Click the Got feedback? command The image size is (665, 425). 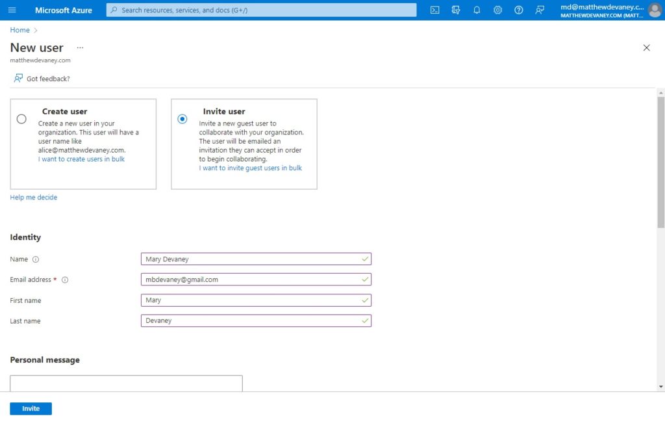point(42,79)
